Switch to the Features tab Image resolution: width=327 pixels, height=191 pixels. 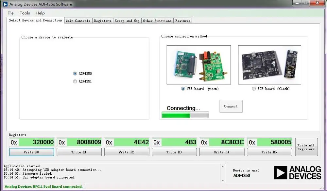click(183, 21)
